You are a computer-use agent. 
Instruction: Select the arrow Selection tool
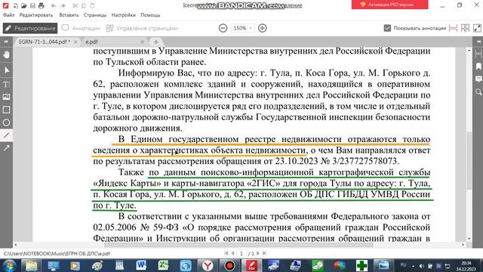point(6,70)
